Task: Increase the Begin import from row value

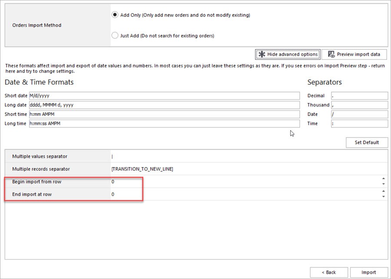Action: 383,179
